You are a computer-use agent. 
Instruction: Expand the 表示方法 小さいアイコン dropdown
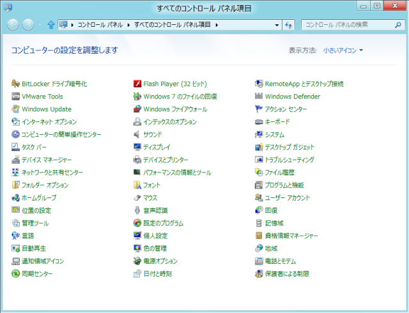(x=343, y=50)
